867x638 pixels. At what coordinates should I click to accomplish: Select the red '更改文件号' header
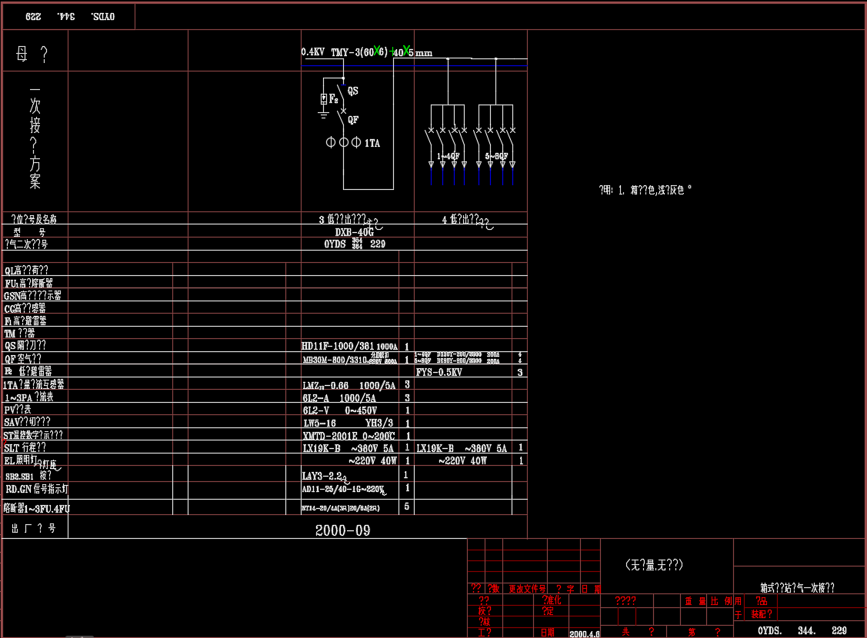(x=528, y=589)
